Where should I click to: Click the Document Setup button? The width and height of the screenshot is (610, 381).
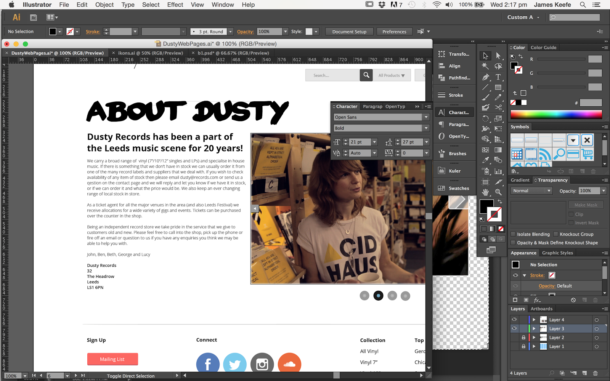[x=349, y=32]
